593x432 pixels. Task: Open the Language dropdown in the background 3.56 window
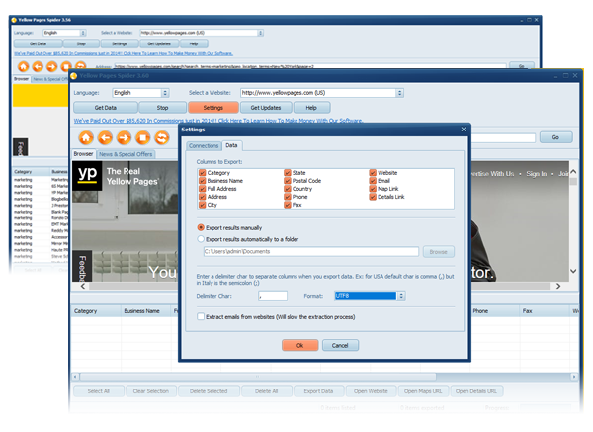pyautogui.click(x=83, y=33)
